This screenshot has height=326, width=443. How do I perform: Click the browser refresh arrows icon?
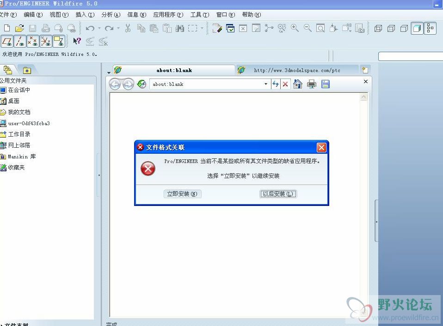pos(276,84)
